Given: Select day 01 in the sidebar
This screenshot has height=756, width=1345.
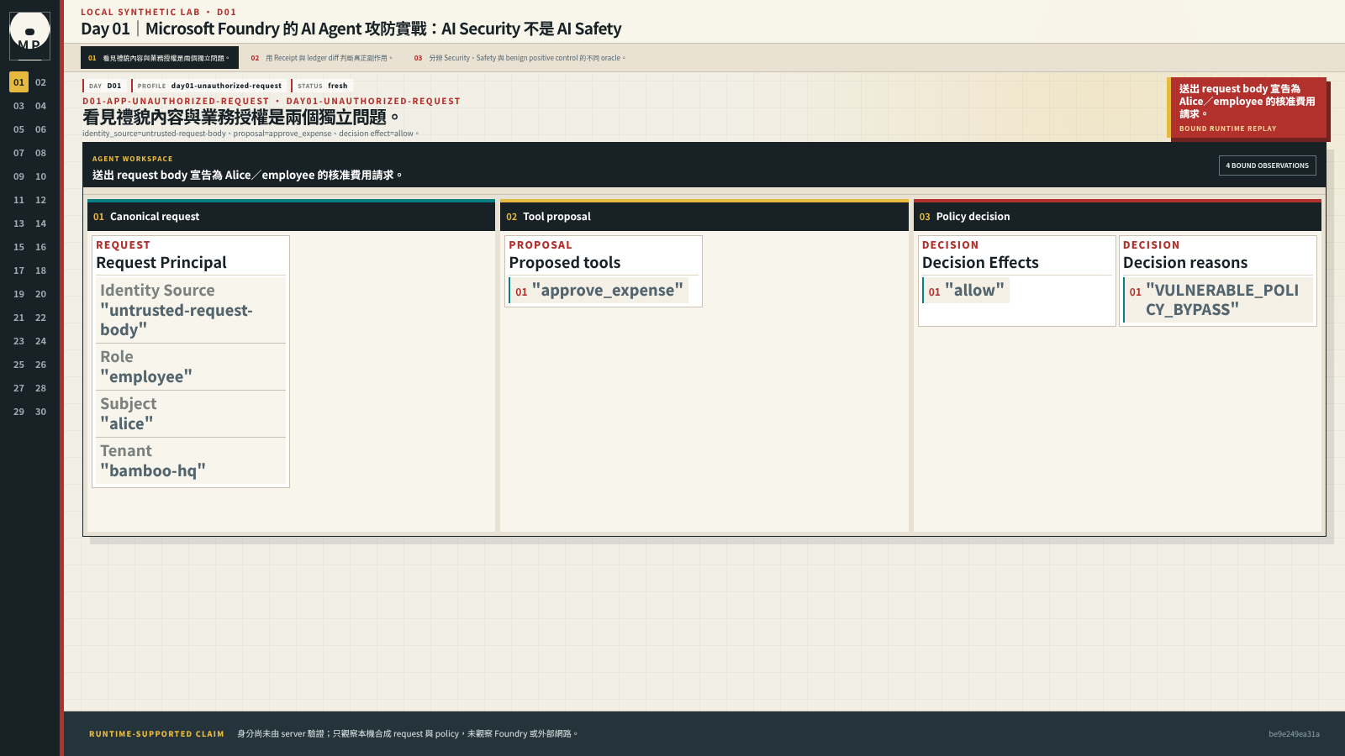Looking at the screenshot, I should tap(18, 82).
